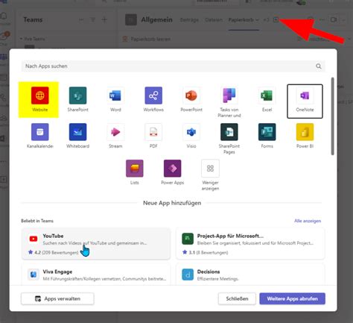Click the Schließen button

[237, 298]
